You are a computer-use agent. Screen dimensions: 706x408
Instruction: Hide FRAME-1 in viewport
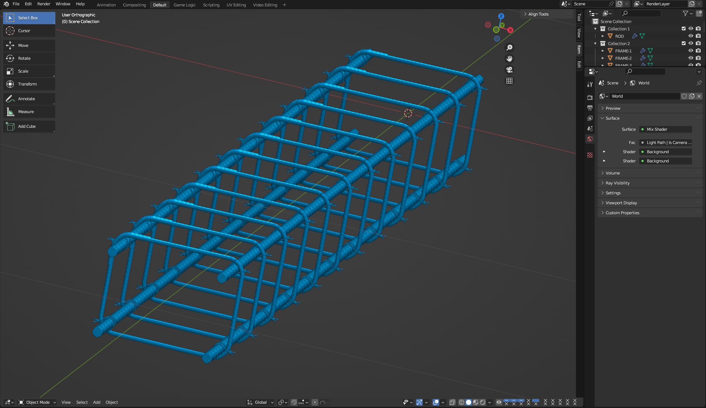(691, 51)
